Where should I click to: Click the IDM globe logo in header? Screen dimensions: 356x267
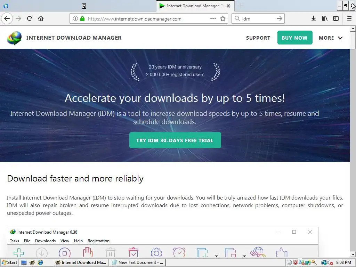coord(14,38)
